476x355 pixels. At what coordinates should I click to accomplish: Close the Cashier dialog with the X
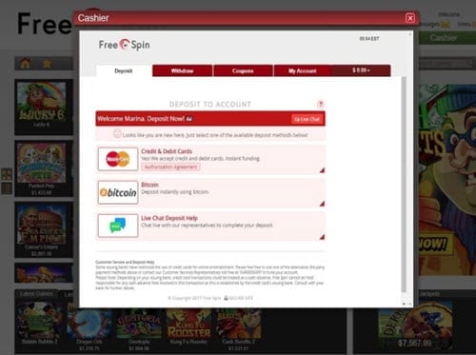410,18
